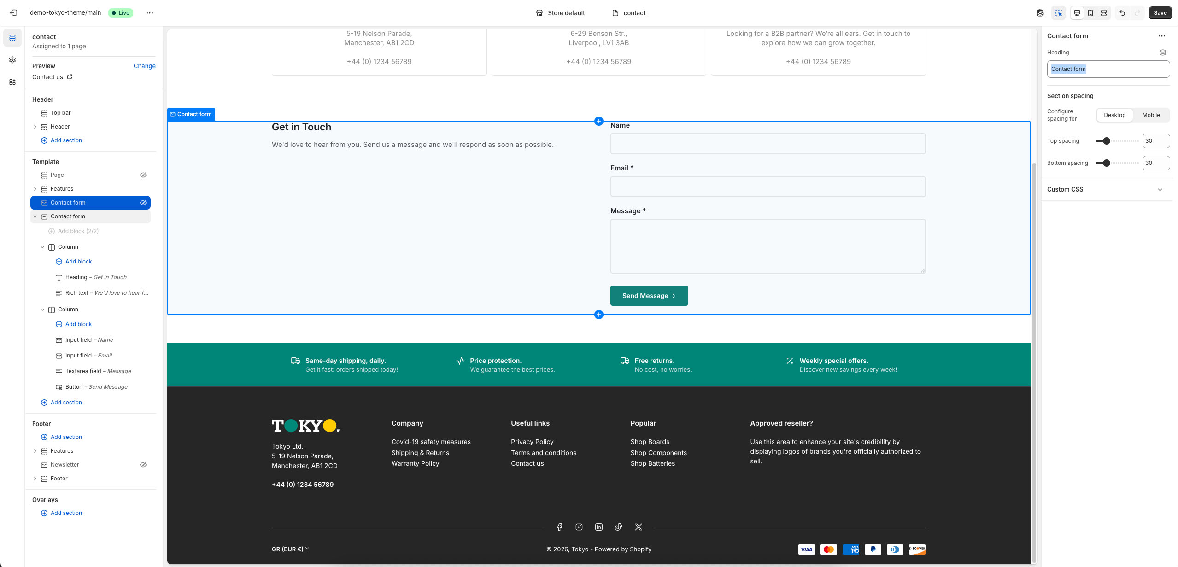This screenshot has height=567, width=1178.
Task: Select Desktop spacing configuration
Action: pos(1114,115)
